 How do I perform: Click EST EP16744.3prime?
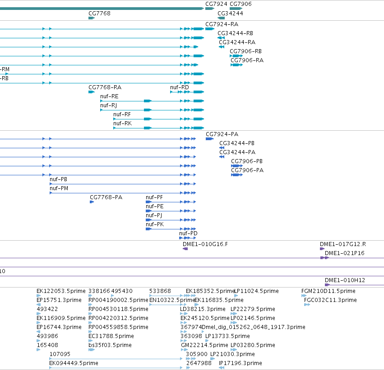38,332
